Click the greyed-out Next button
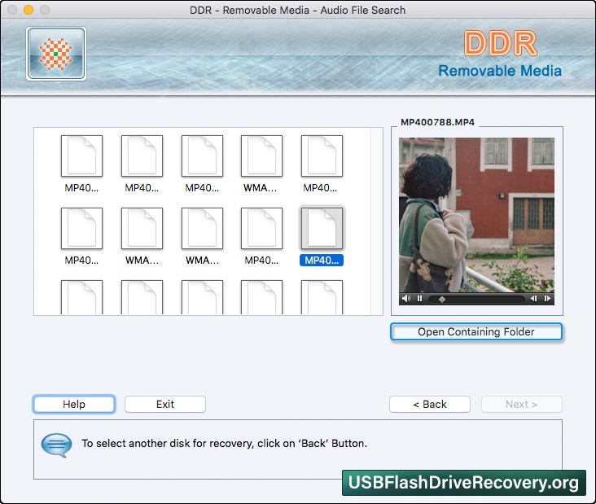This screenshot has width=596, height=504. 521,404
